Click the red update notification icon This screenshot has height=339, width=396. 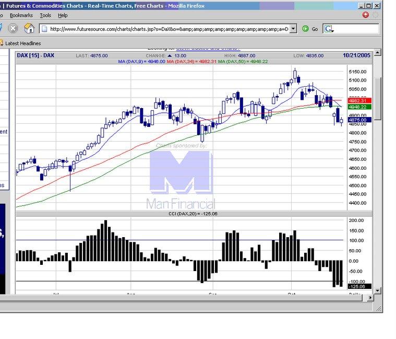pyautogui.click(x=365, y=15)
